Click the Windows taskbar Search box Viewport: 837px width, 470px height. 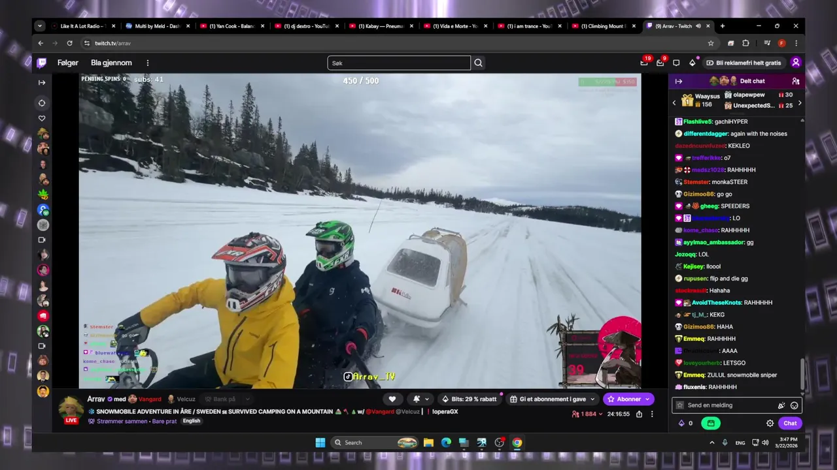click(x=374, y=443)
